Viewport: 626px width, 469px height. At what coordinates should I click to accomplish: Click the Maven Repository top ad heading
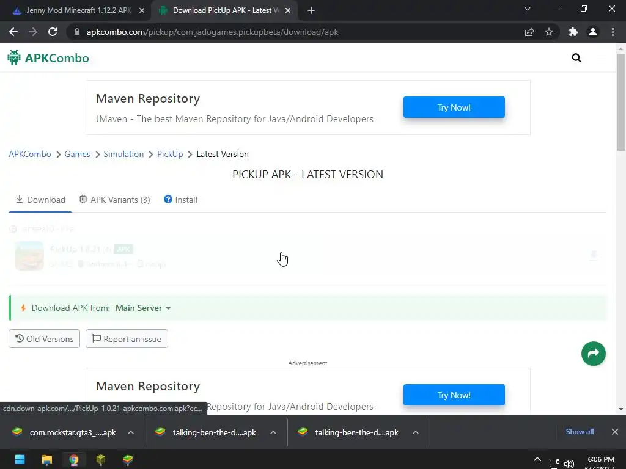pos(148,98)
